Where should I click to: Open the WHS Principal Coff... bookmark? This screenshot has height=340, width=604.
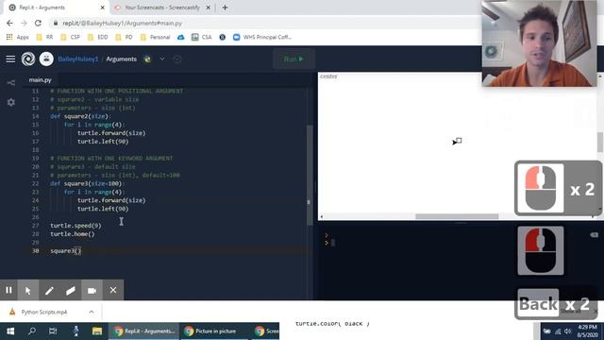coord(262,37)
